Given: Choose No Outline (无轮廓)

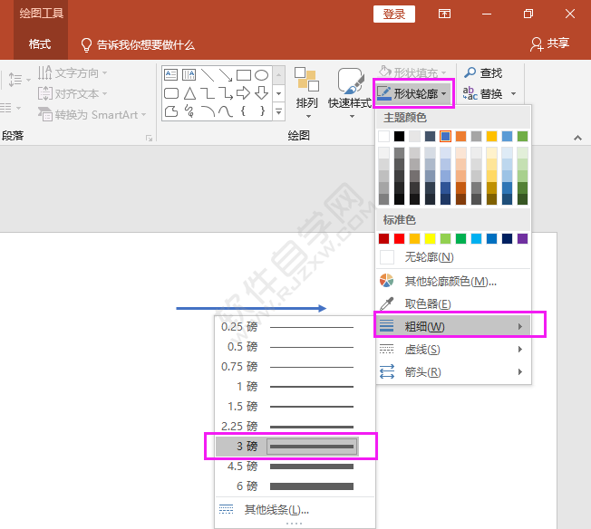Looking at the screenshot, I should click(453, 257).
